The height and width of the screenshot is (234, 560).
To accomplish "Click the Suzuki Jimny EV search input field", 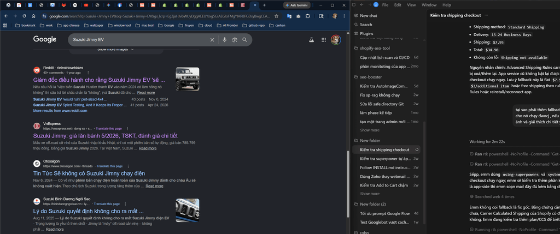I will (139, 40).
